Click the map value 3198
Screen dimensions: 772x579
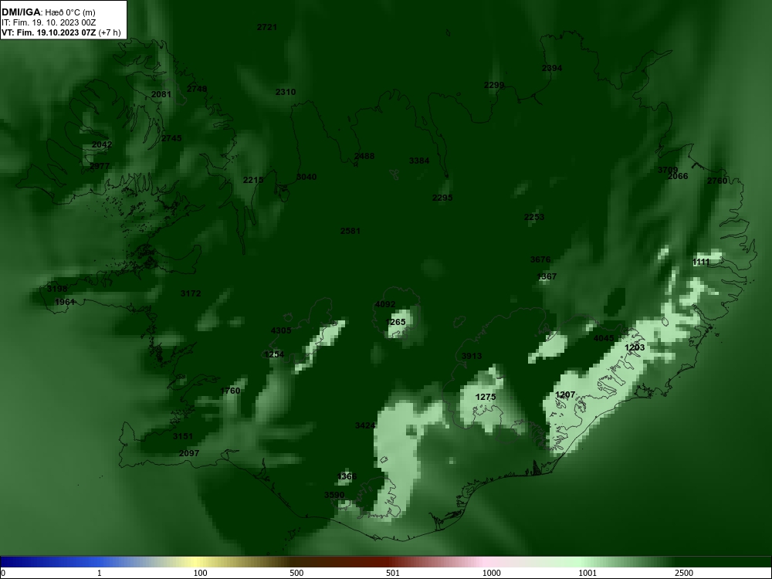(57, 289)
